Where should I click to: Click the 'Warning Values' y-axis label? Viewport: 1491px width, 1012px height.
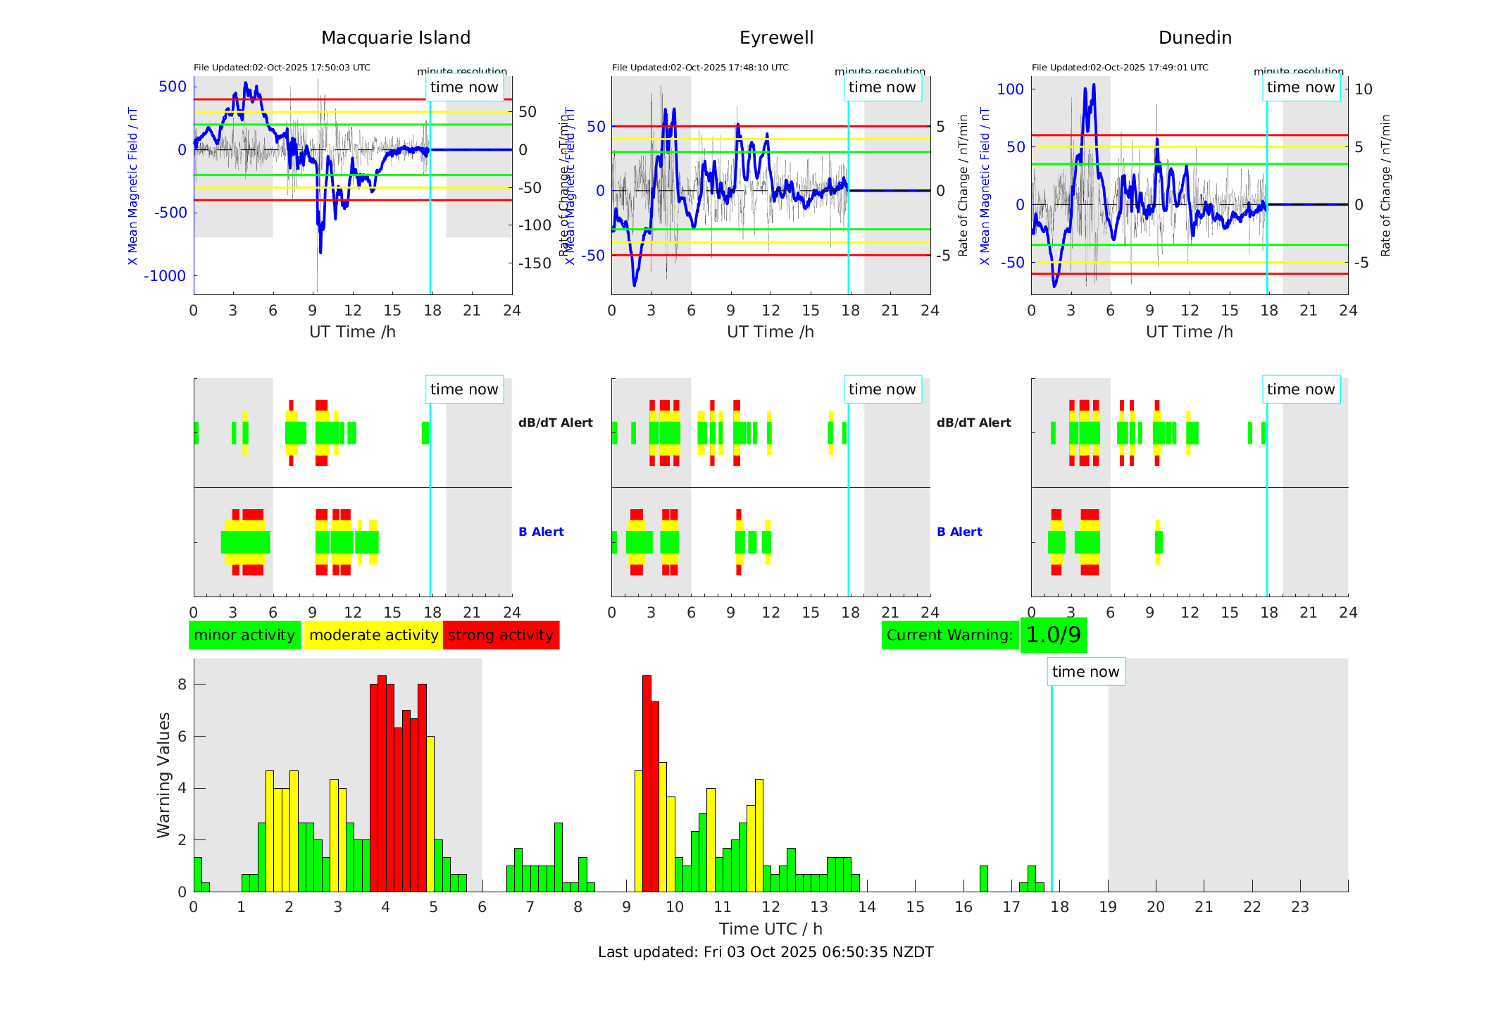163,775
